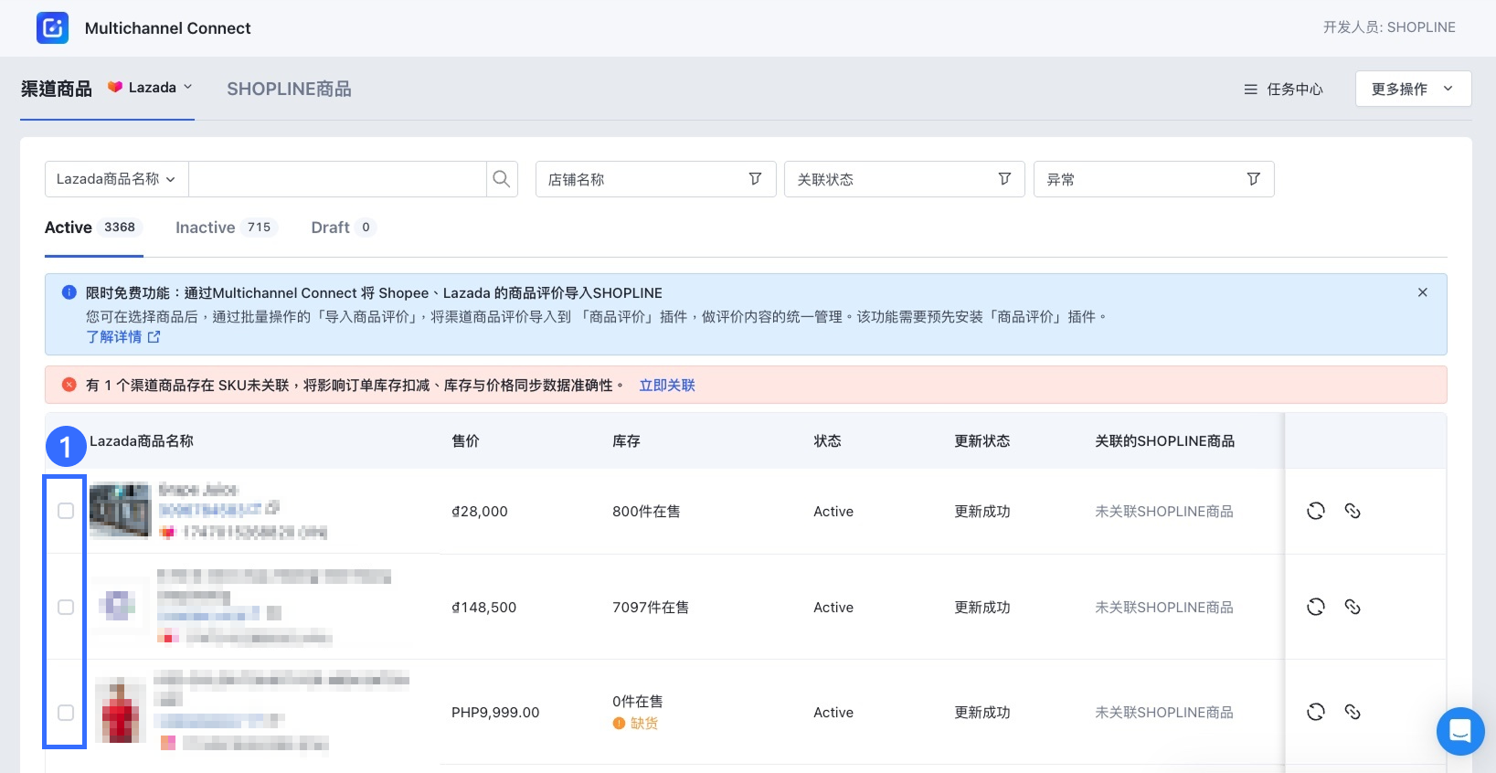Click the first product thumbnail image
The height and width of the screenshot is (773, 1496).
coord(120,511)
